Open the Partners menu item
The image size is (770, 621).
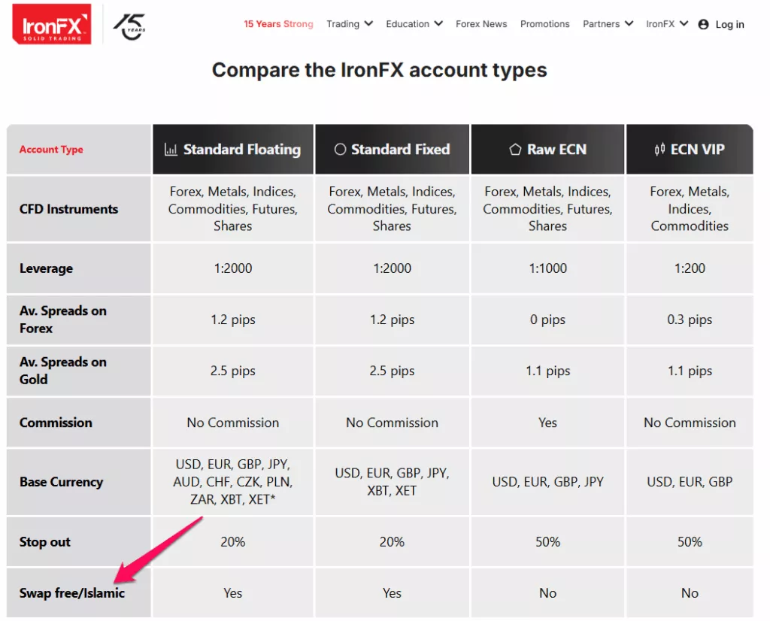[x=601, y=24]
